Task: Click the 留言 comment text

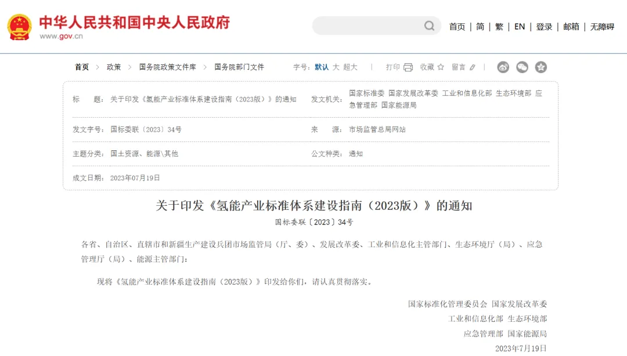Action: (459, 67)
